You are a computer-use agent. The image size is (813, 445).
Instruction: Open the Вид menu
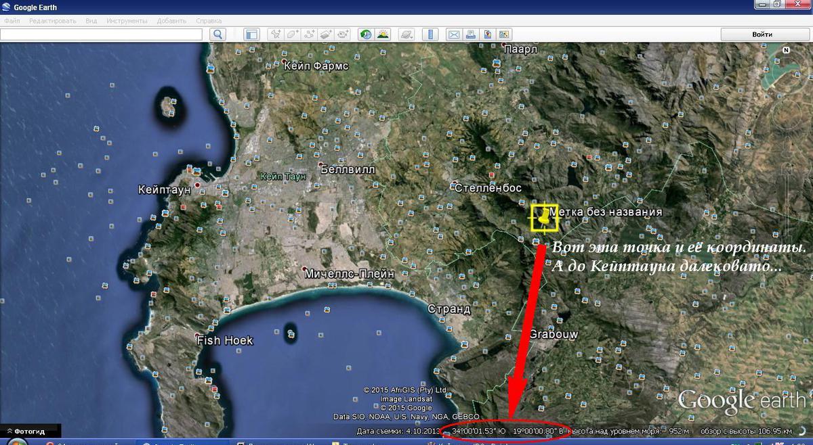(91, 21)
